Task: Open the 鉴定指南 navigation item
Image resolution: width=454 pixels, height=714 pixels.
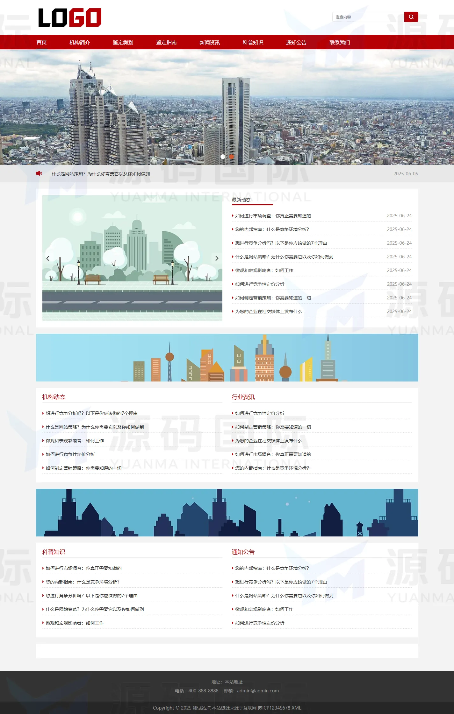Action: 166,42
